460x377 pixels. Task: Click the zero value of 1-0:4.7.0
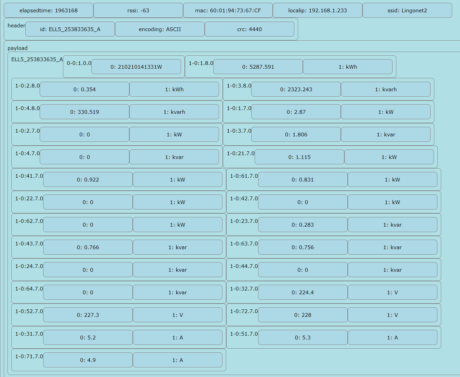coord(85,157)
